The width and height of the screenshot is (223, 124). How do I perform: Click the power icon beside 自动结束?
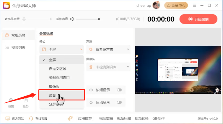point(91,102)
